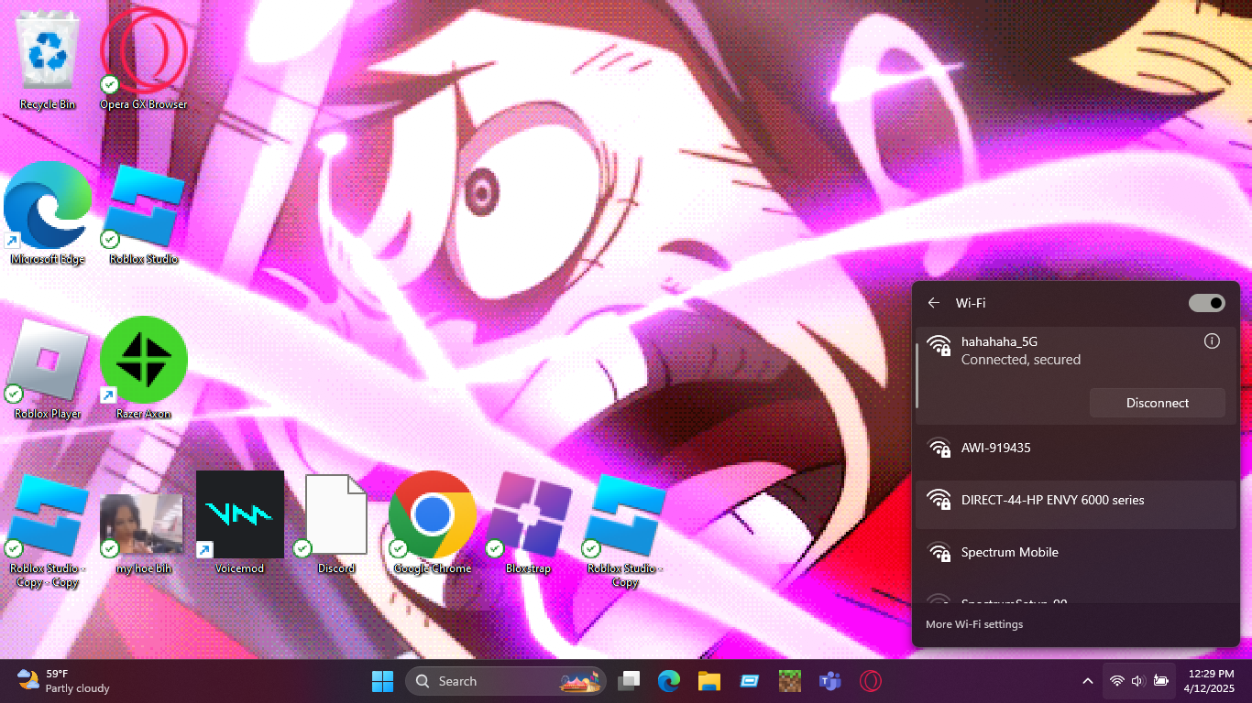Viewport: 1252px width, 703px height.
Task: Select the connected hahahaha_5G network entry
Action: 1076,375
